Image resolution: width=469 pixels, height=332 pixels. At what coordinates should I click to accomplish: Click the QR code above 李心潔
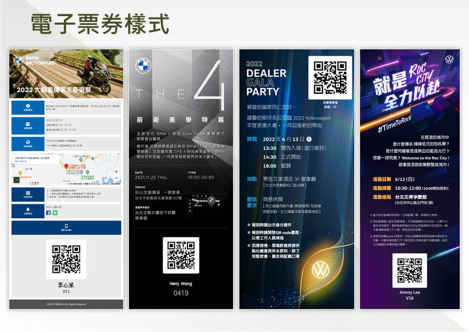click(66, 259)
